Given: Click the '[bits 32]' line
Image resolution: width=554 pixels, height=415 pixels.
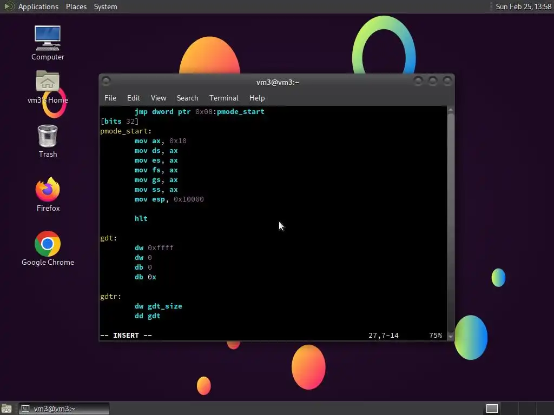Looking at the screenshot, I should (120, 122).
